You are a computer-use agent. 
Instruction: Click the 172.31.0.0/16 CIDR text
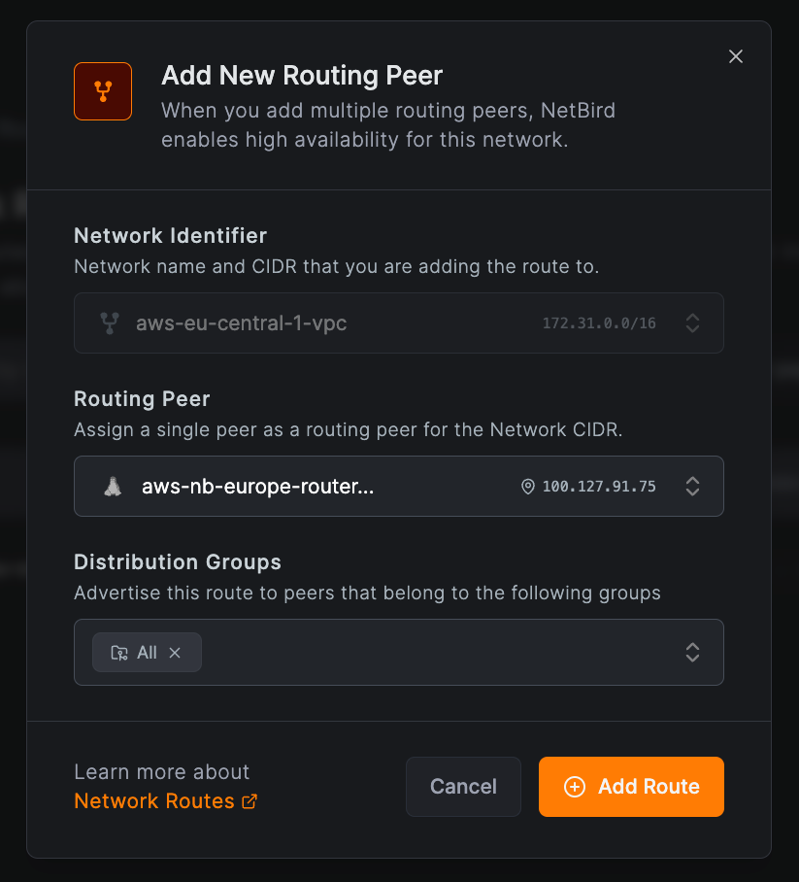(x=599, y=322)
